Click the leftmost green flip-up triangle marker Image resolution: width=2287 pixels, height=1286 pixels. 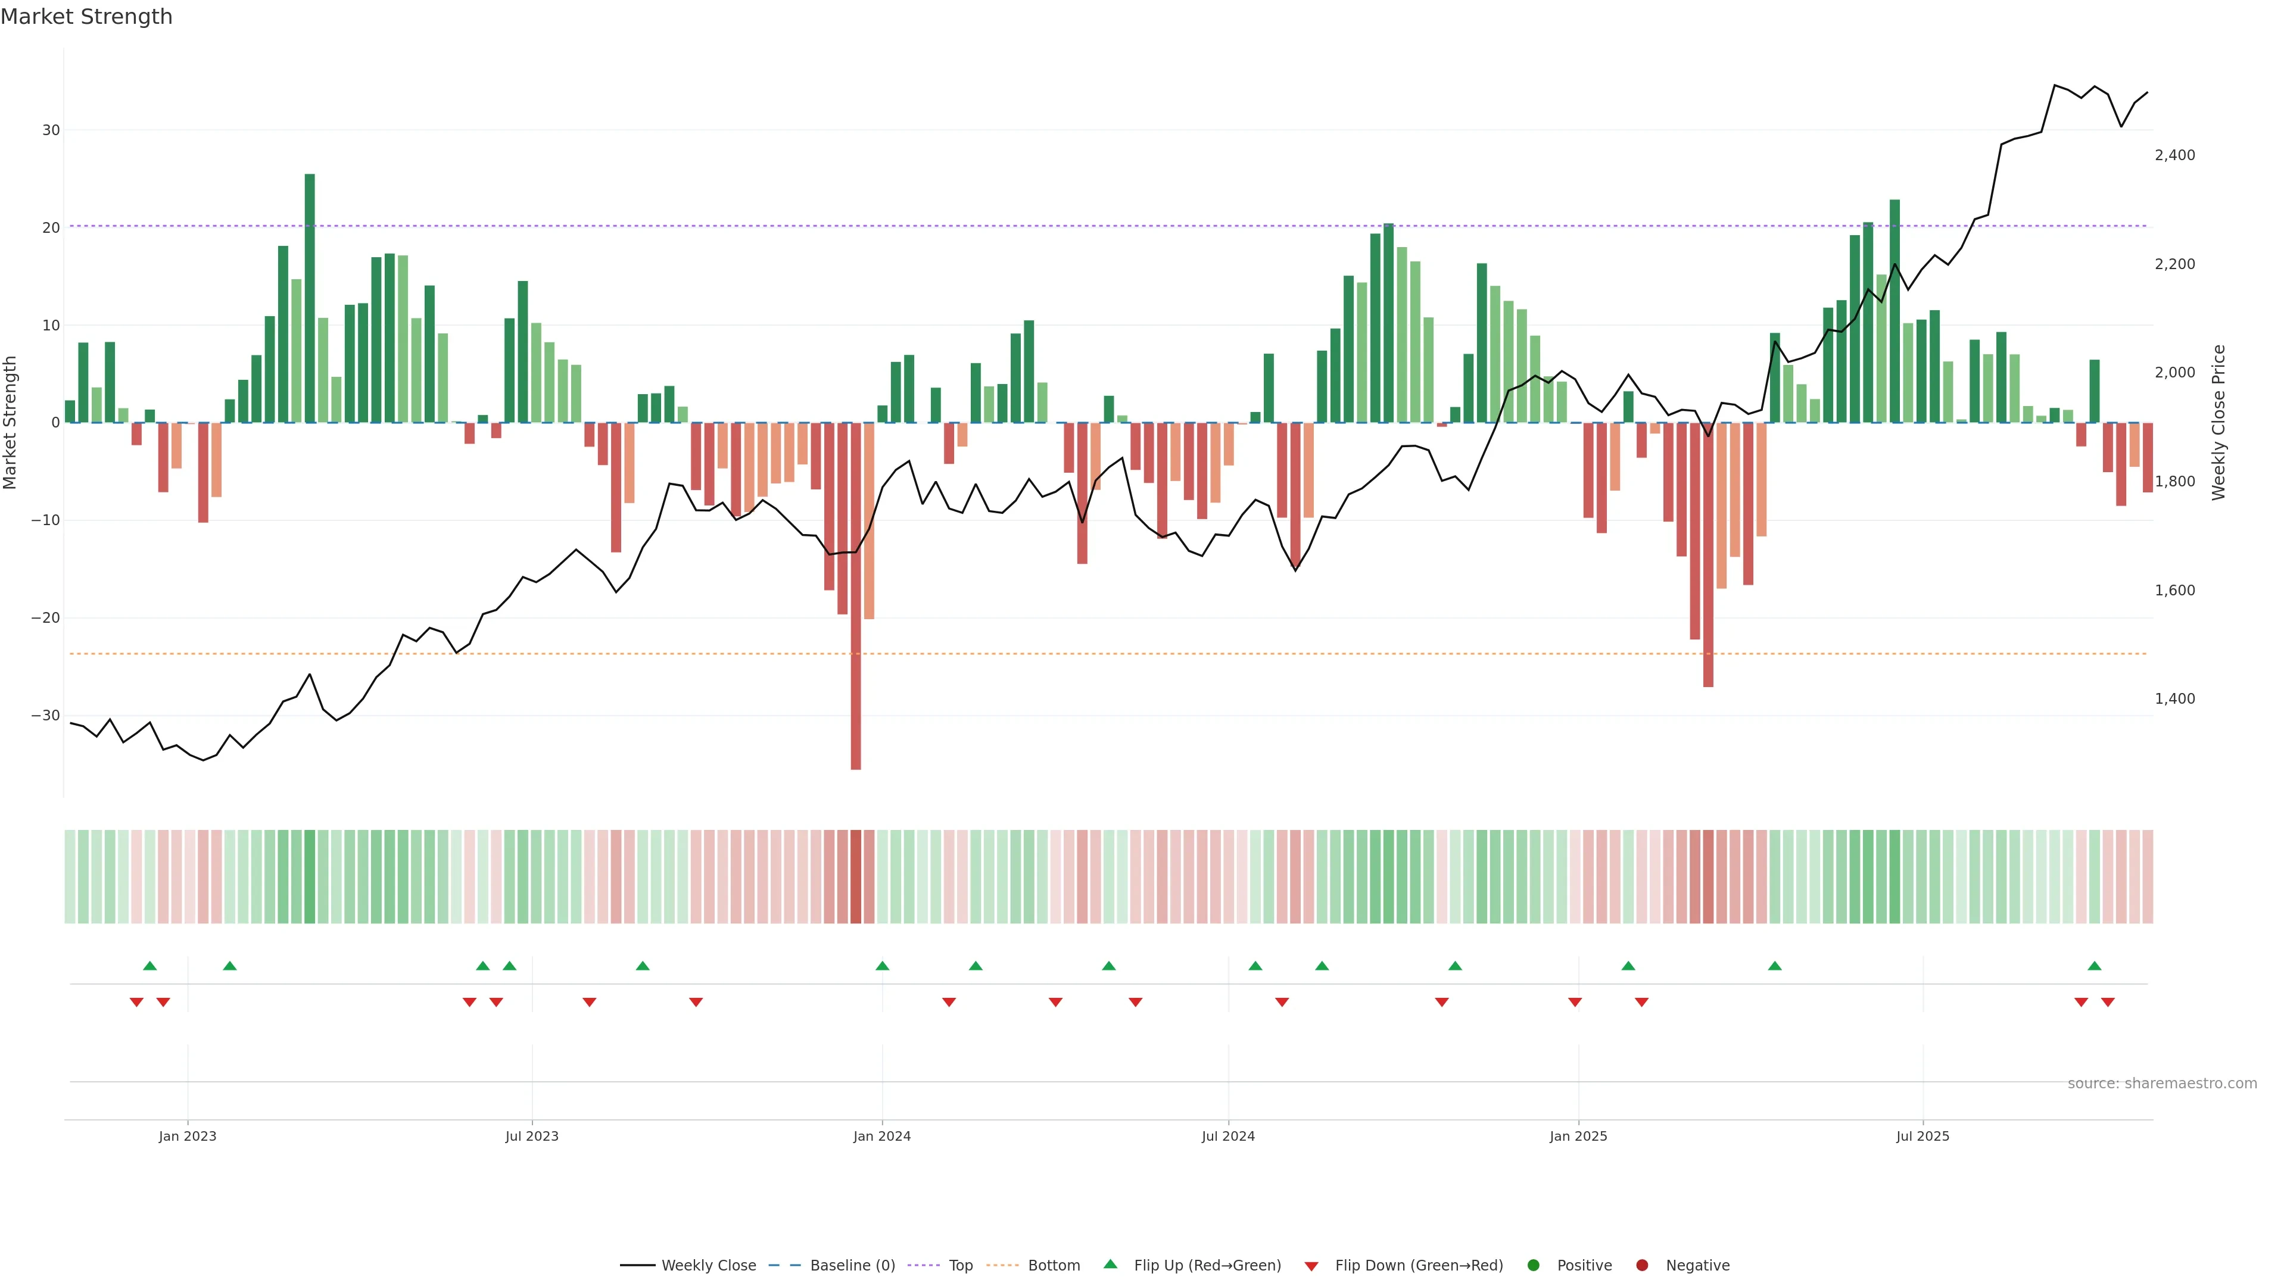(150, 966)
